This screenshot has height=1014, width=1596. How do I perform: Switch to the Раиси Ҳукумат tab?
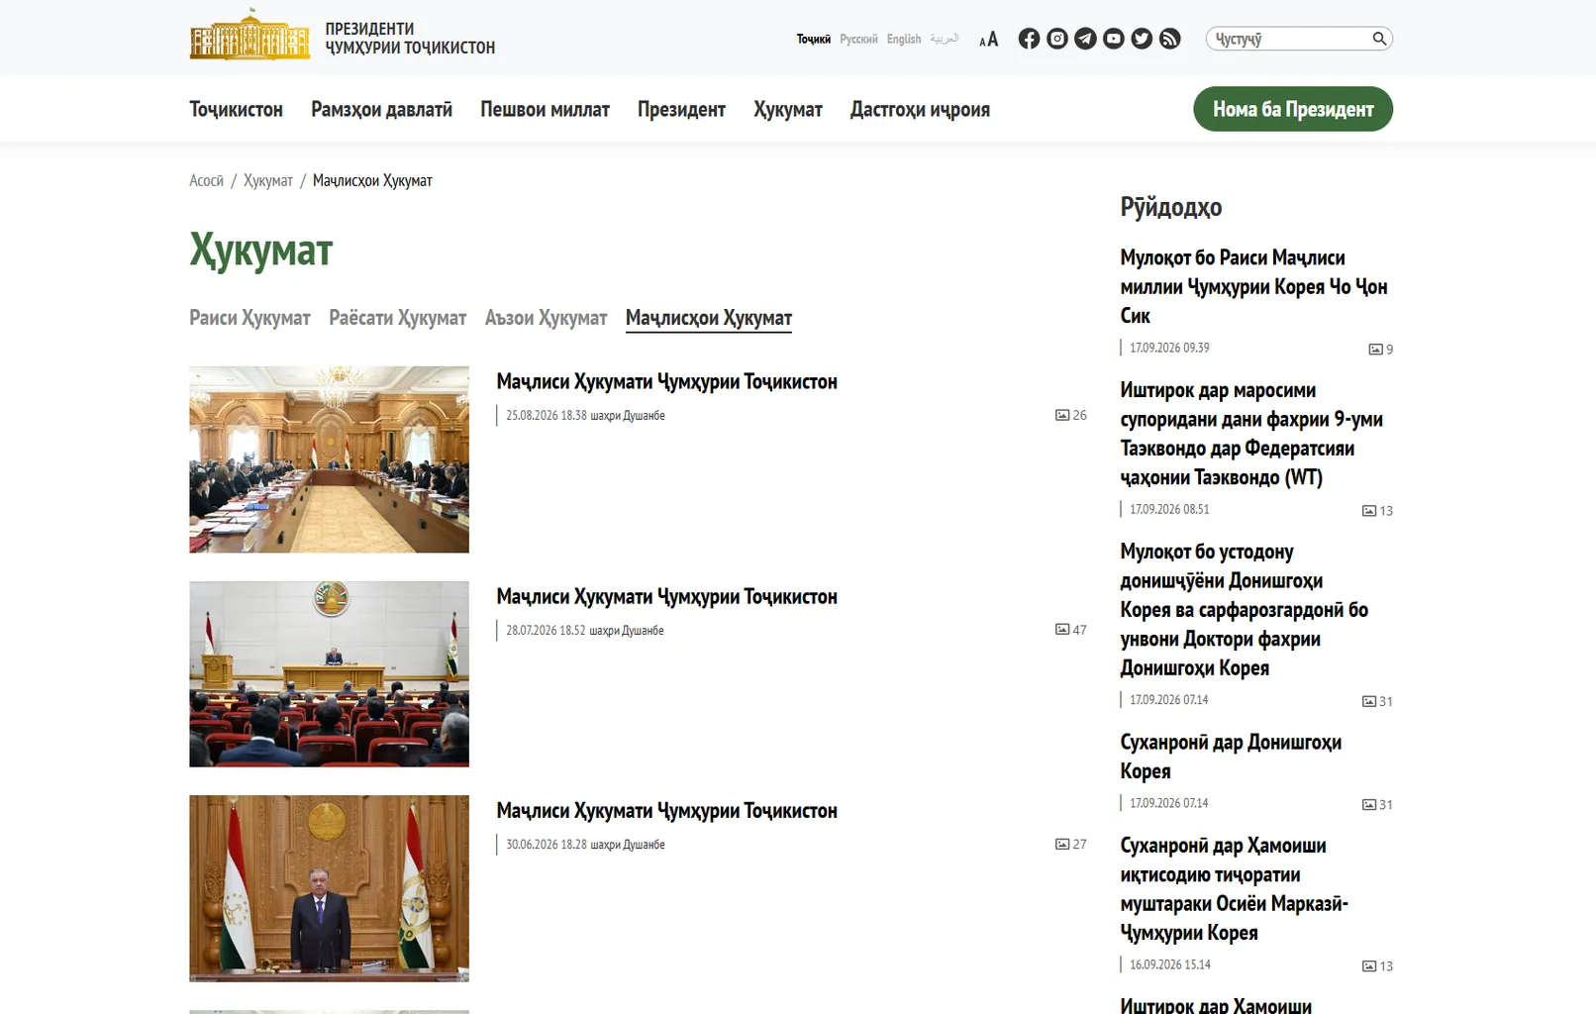(249, 318)
